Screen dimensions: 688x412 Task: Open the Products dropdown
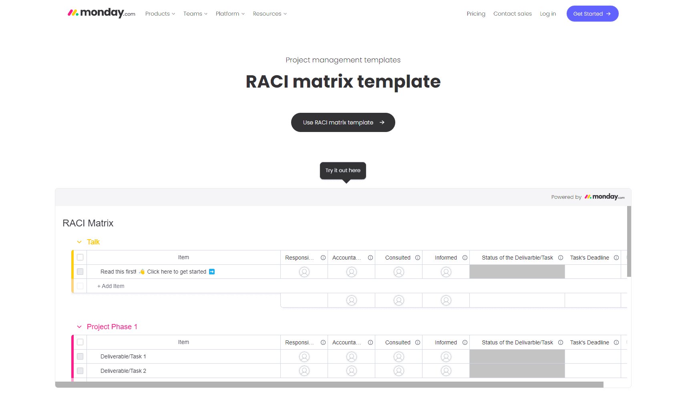(x=159, y=13)
